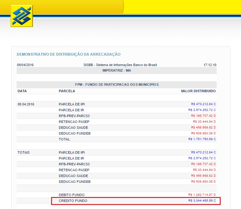The width and height of the screenshot is (241, 209).
Task: Select the credit value R$ 3.044.465,56 C
Action: pyautogui.click(x=202, y=201)
